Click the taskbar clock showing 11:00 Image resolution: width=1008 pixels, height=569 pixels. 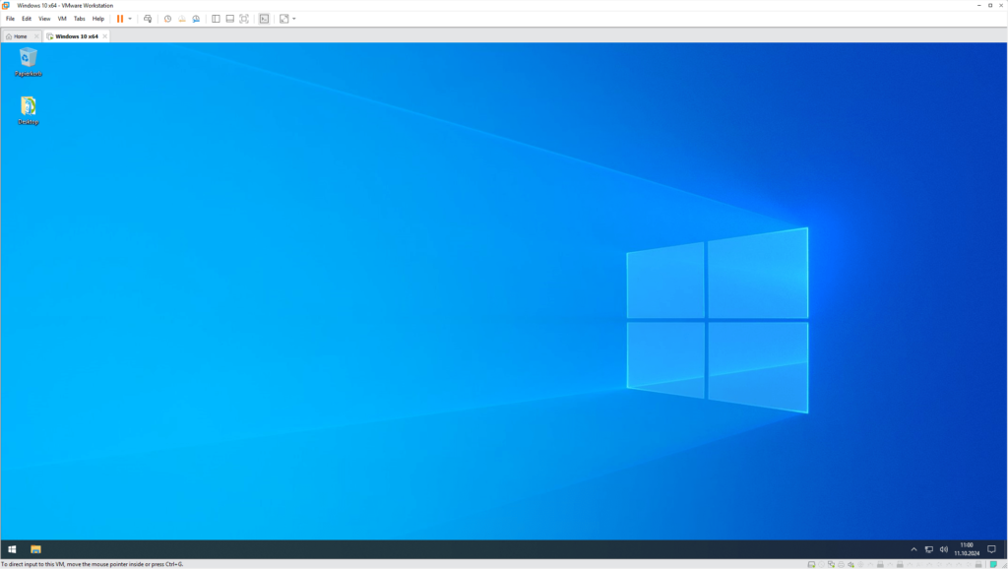pos(966,548)
